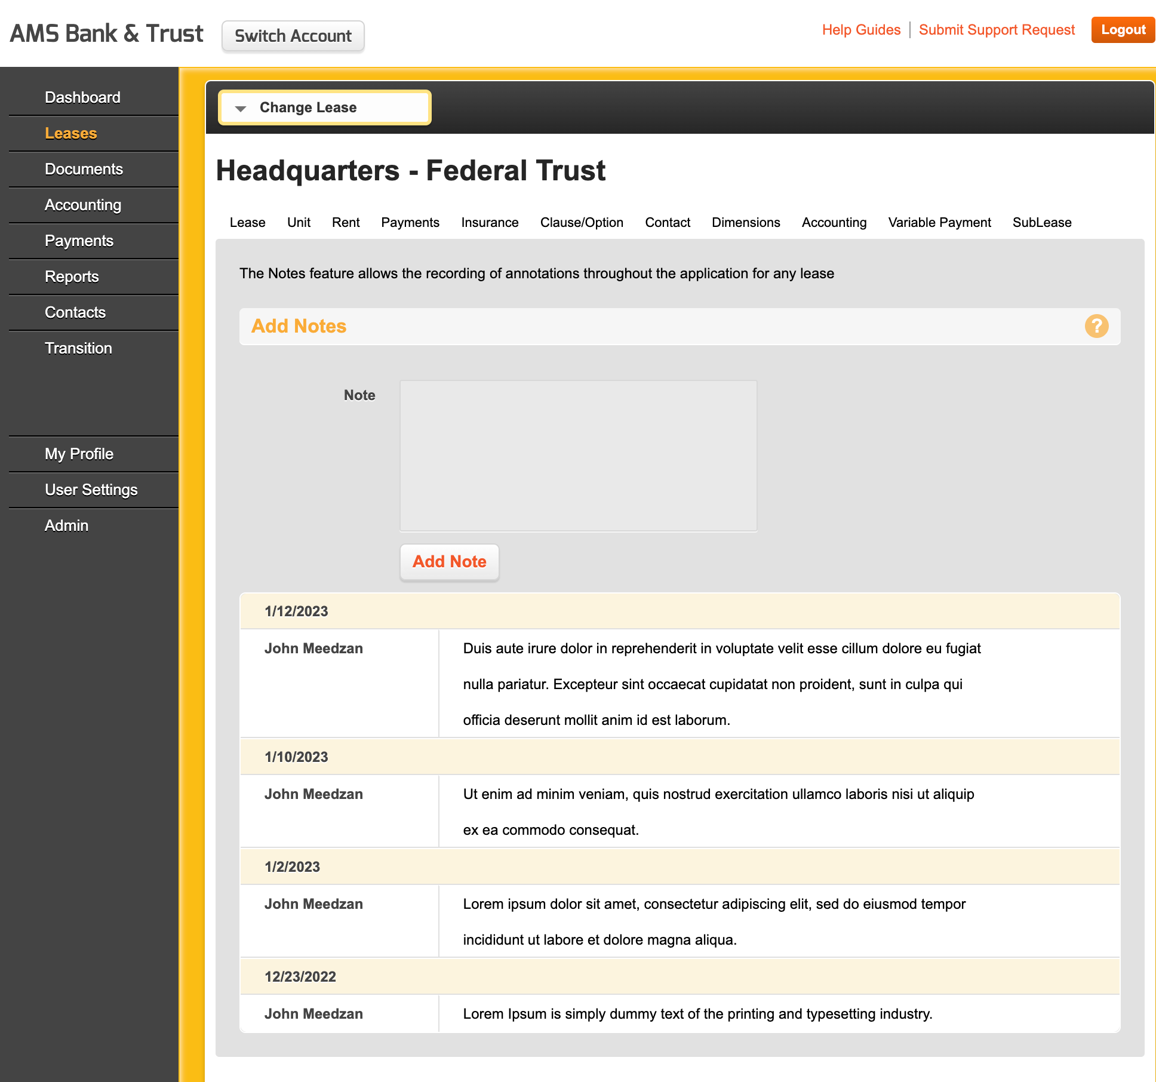Click the orange help question mark icon
The width and height of the screenshot is (1156, 1082).
(x=1096, y=326)
